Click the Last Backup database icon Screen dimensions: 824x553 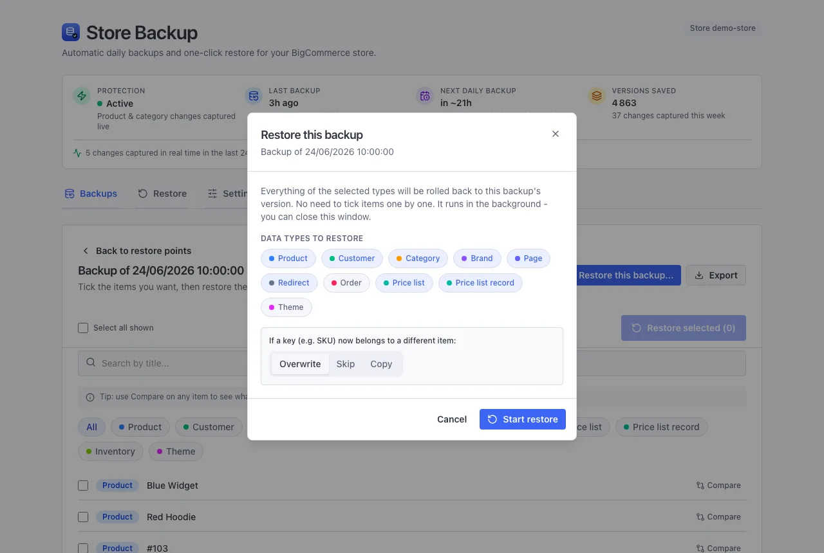(254, 96)
